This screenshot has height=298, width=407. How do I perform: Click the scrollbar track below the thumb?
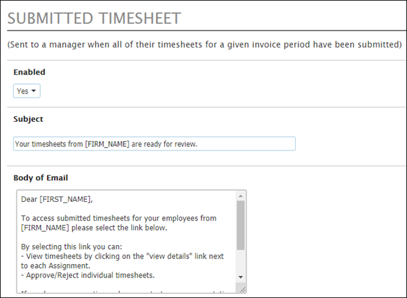tap(241, 261)
